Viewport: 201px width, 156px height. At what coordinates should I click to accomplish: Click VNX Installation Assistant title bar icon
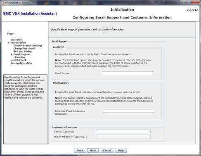tap(3, 2)
